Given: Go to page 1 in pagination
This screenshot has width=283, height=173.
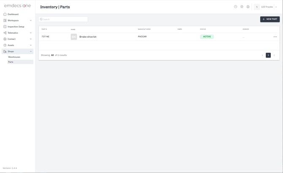Looking at the screenshot, I should pos(268,55).
